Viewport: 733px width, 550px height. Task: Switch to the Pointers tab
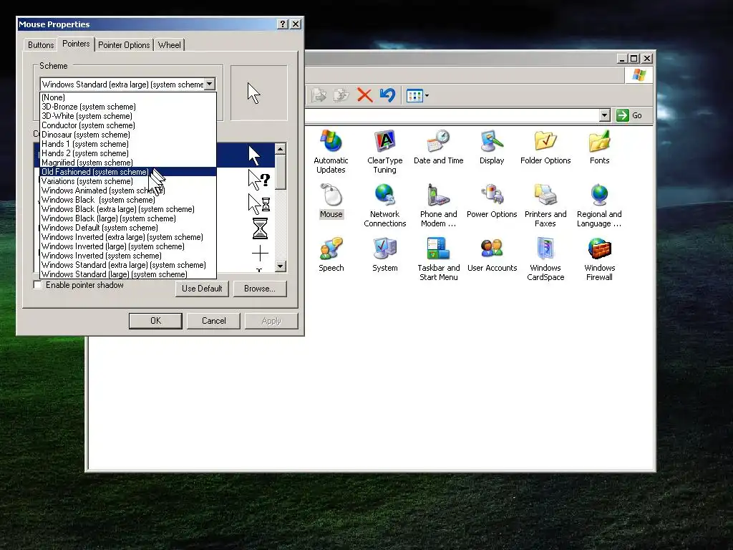[76, 44]
